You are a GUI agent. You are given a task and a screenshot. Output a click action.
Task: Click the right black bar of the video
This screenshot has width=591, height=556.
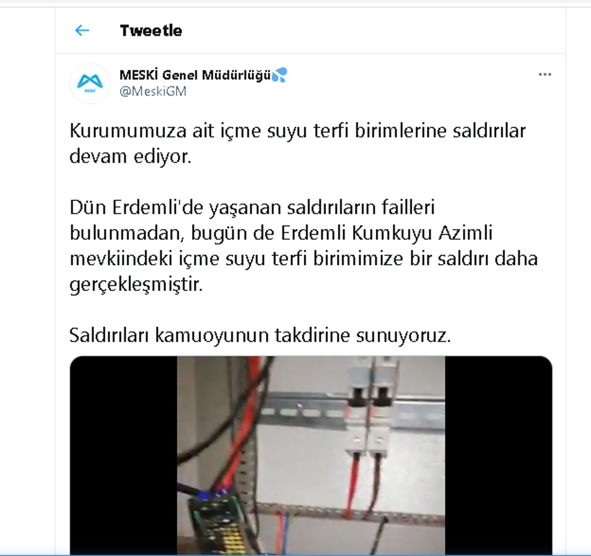click(x=498, y=456)
